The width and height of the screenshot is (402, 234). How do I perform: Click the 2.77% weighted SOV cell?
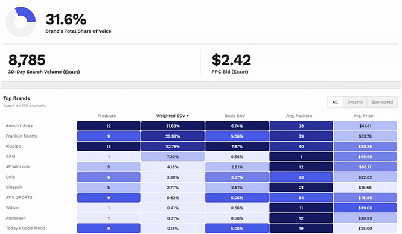point(173,188)
